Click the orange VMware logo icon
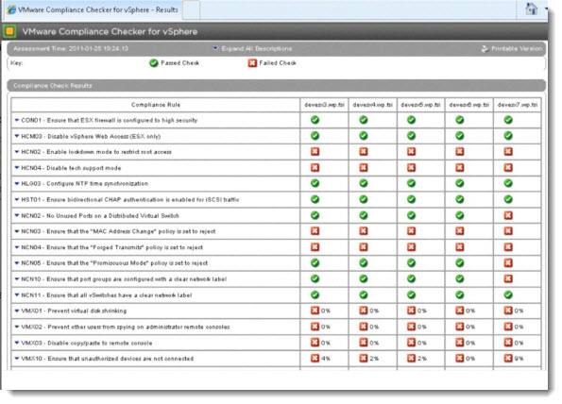This screenshot has width=562, height=404. 9,31
